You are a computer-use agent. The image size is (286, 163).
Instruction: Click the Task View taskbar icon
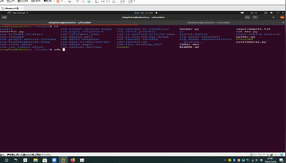tap(16, 160)
